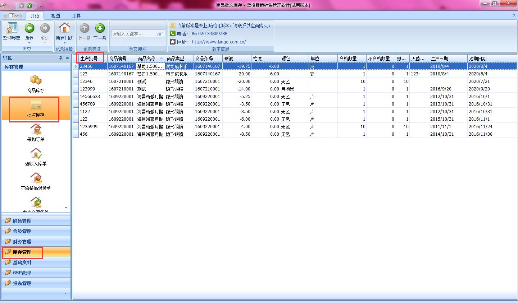The width and height of the screenshot is (518, 303).
Task: Close the 导航 navigation panel
Action: 67,58
